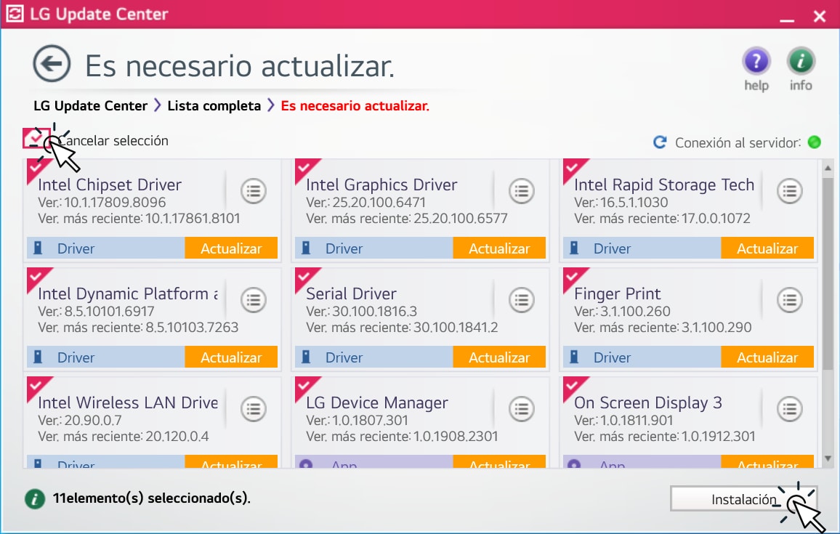The image size is (840, 534).
Task: Click Intel Graphics Driver's Driver category label
Action: click(x=344, y=248)
